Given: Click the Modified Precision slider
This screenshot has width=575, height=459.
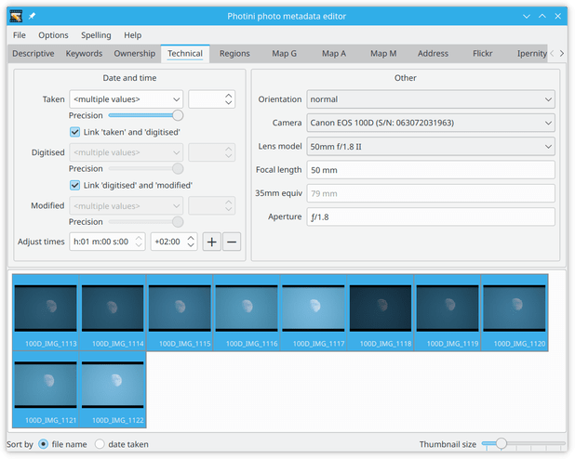Looking at the screenshot, I should pyautogui.click(x=145, y=222).
